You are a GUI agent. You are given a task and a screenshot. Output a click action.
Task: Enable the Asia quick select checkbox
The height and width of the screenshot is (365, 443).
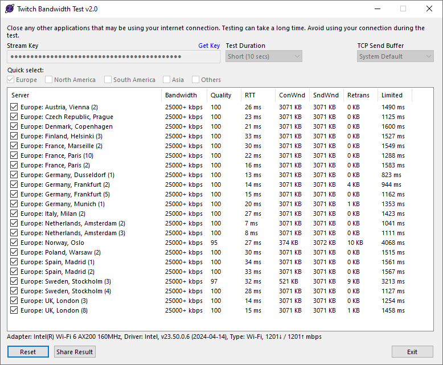(x=166, y=80)
